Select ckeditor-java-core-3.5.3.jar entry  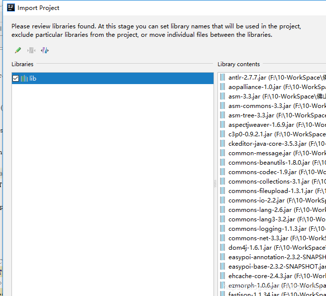(273, 144)
